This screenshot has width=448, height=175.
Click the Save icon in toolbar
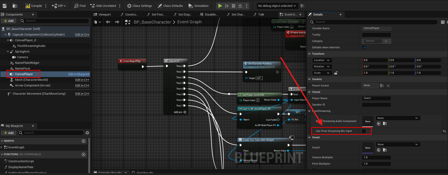click(4, 6)
